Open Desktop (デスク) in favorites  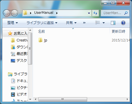[x=19, y=61]
